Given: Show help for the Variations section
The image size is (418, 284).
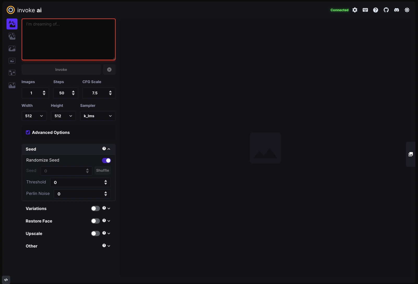Looking at the screenshot, I should [x=104, y=208].
